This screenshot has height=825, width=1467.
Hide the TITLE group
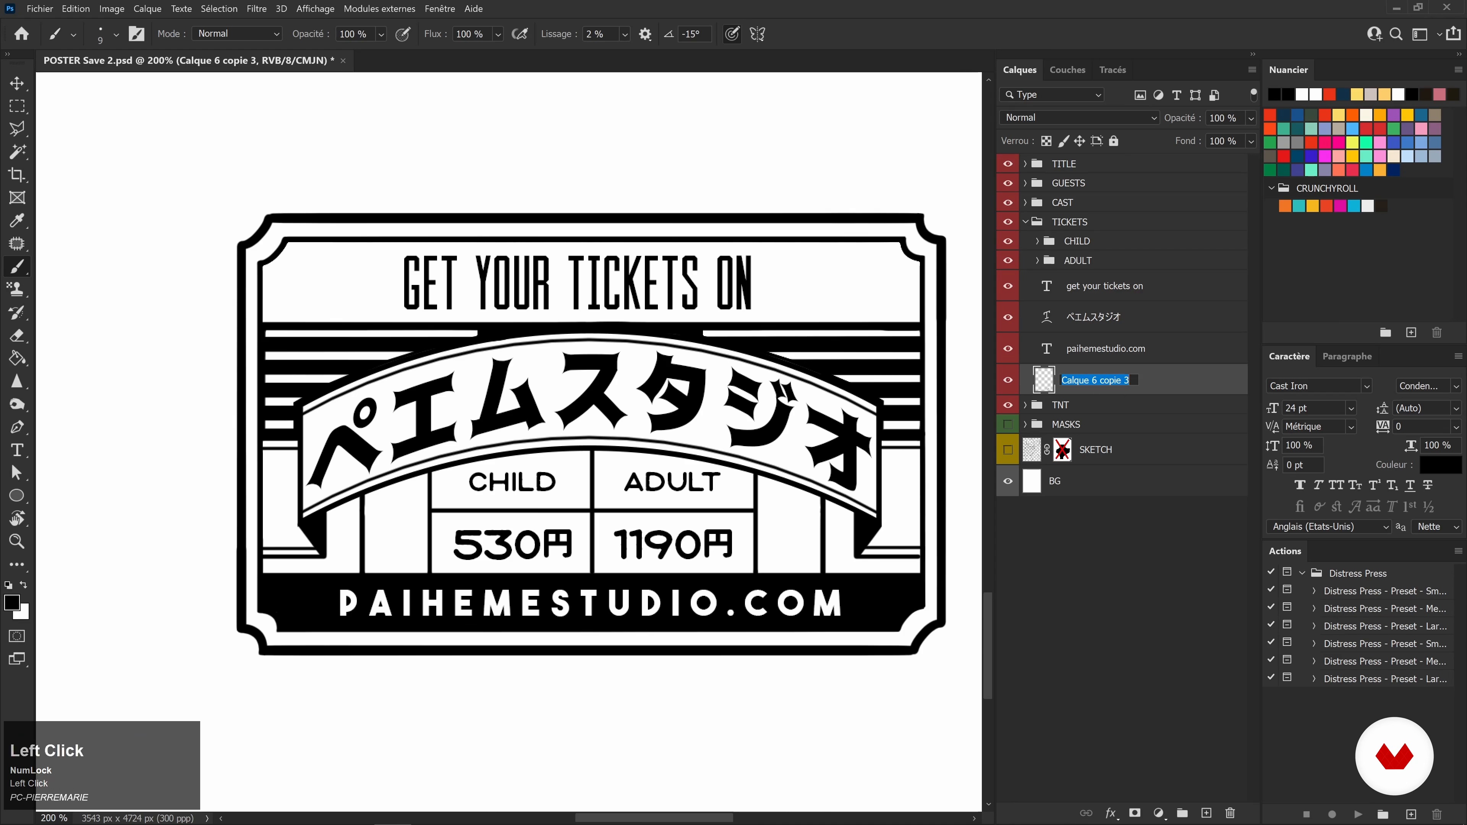pyautogui.click(x=1008, y=164)
